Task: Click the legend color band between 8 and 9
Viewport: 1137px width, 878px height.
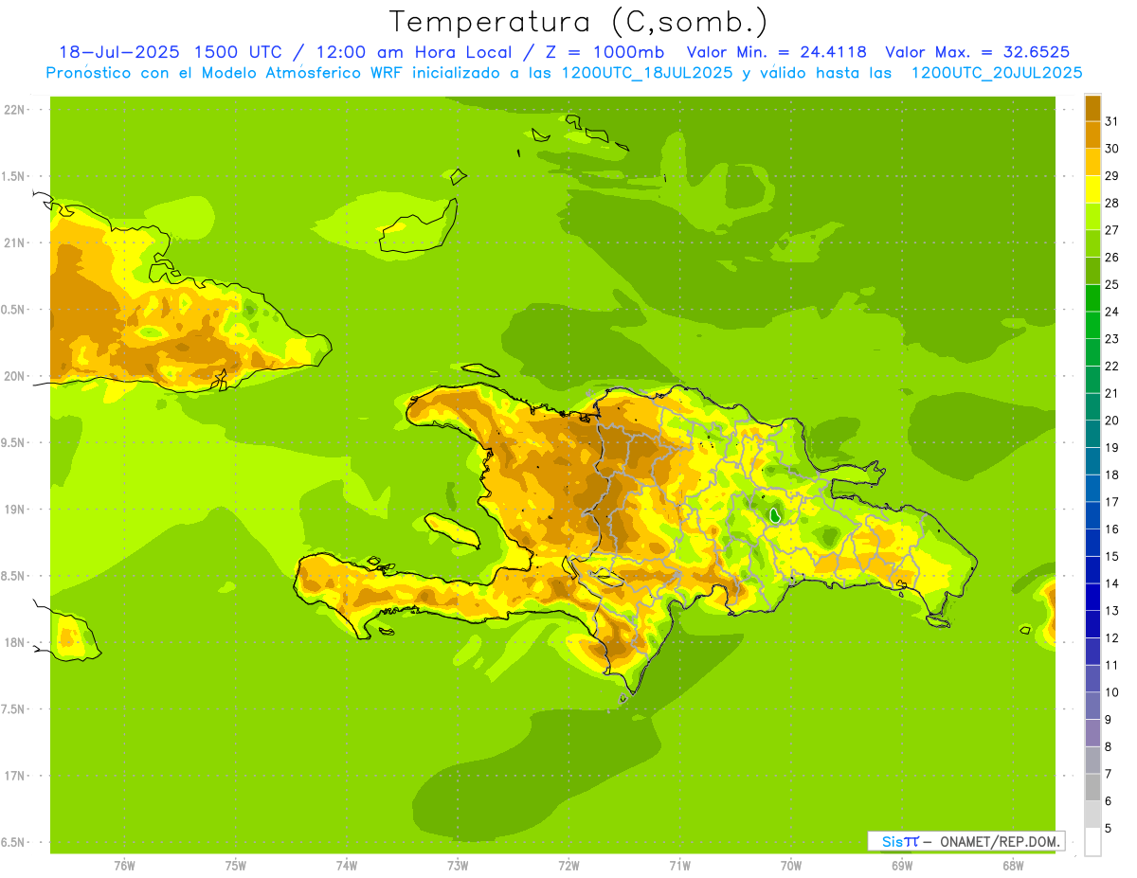Action: click(x=1092, y=732)
